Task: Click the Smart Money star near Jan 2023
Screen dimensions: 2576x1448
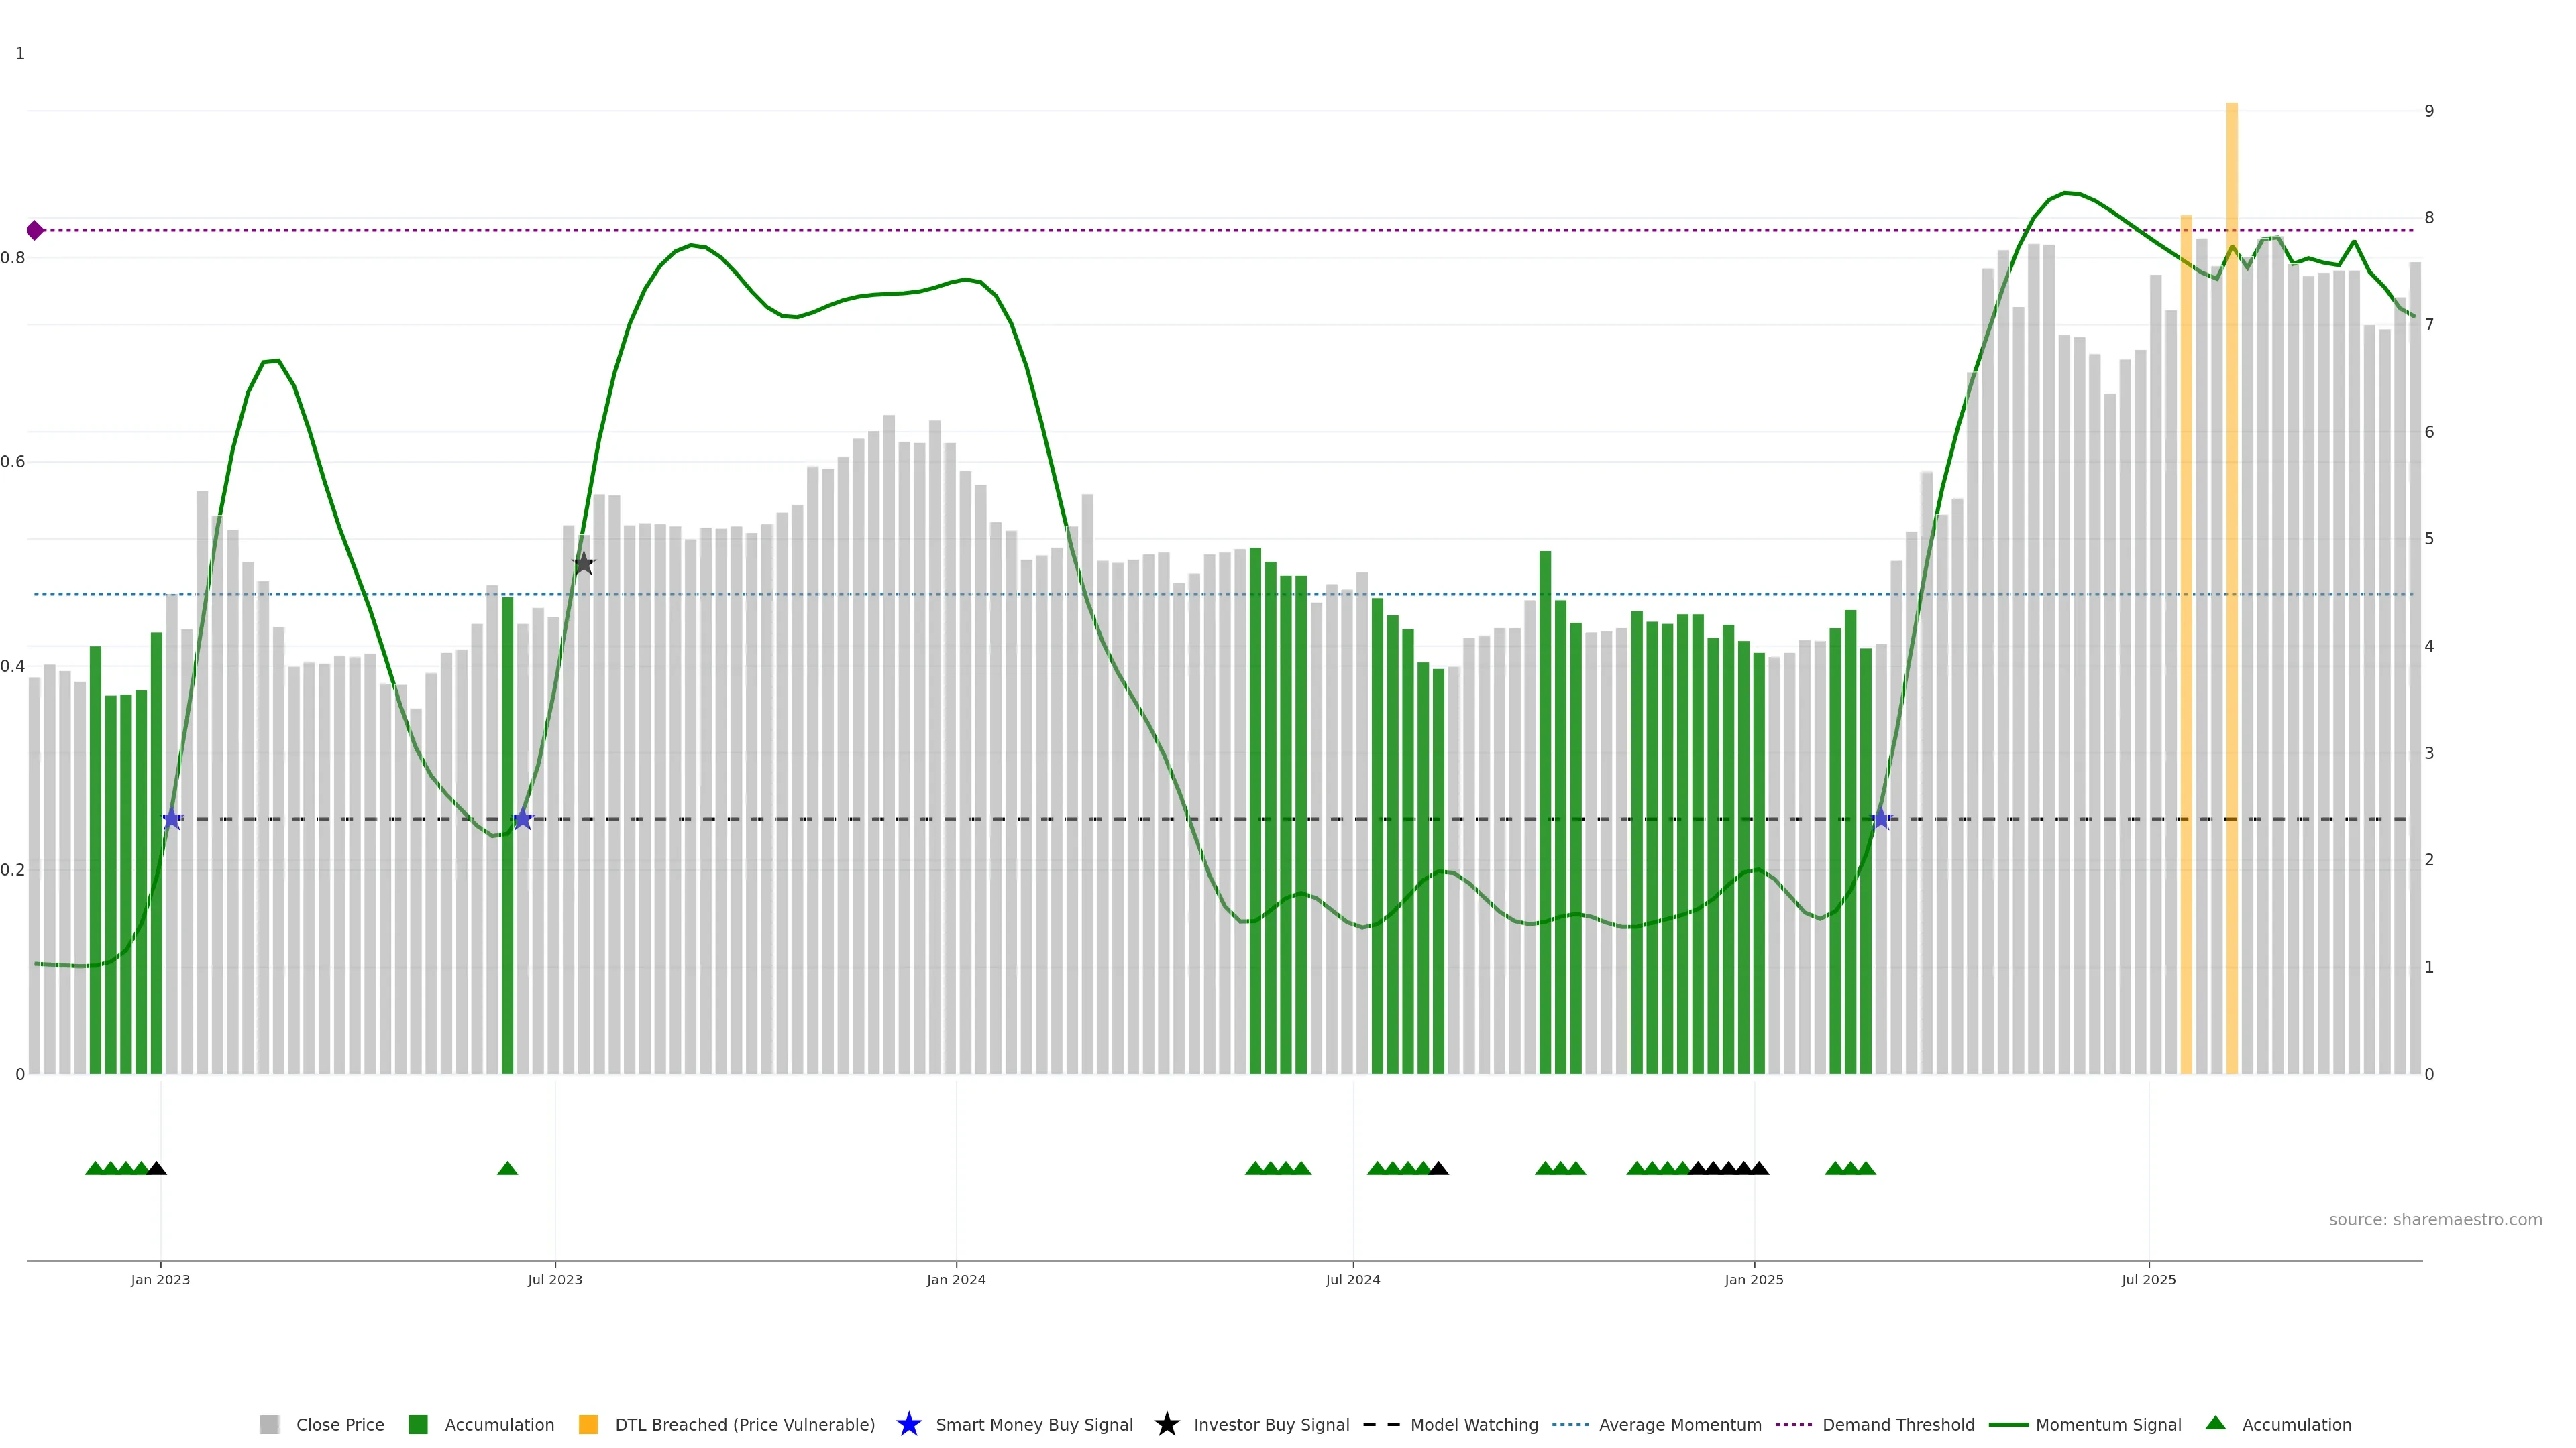Action: tap(172, 819)
